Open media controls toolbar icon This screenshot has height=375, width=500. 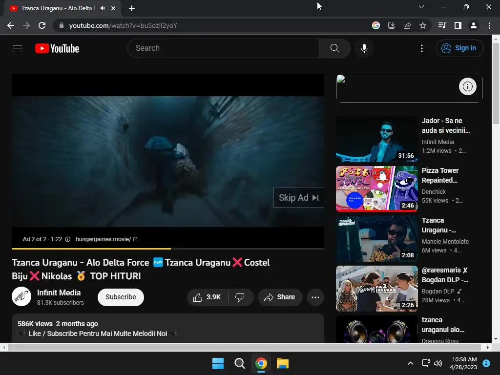point(442,25)
